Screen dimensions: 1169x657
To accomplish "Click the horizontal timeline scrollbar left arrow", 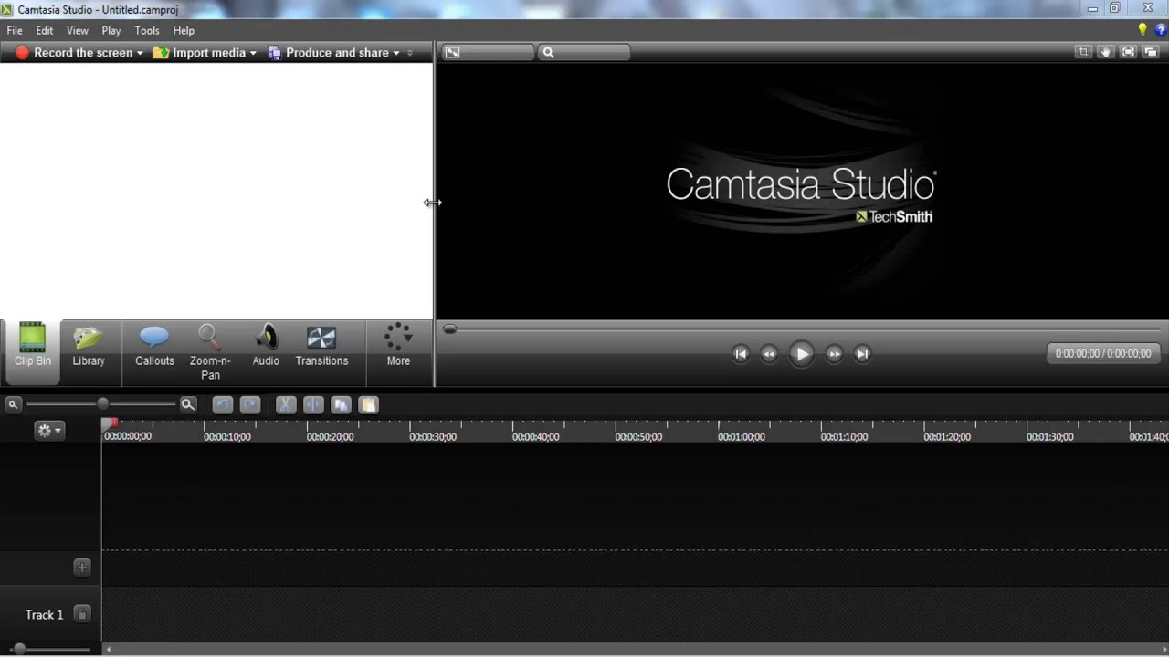I will [x=110, y=650].
